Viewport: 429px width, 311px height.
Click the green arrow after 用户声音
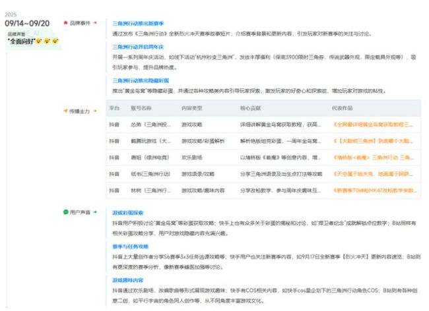(95, 212)
